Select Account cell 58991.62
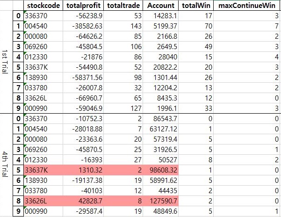Screen dimensions: 281x217 [160, 180]
